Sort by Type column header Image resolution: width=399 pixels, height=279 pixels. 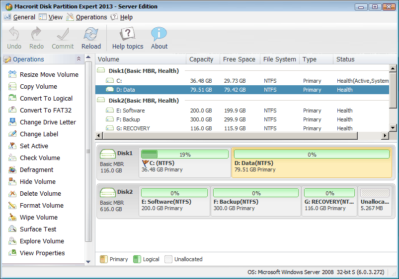point(316,59)
